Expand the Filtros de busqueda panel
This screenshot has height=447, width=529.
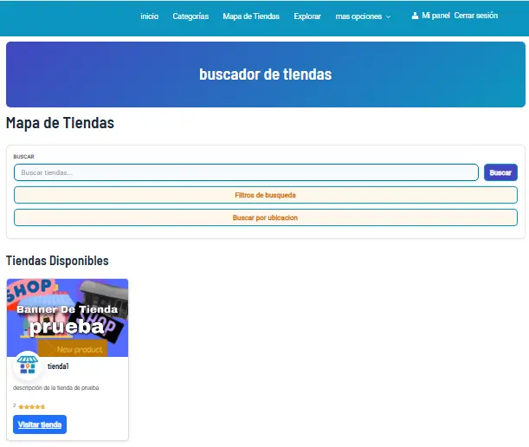point(265,195)
